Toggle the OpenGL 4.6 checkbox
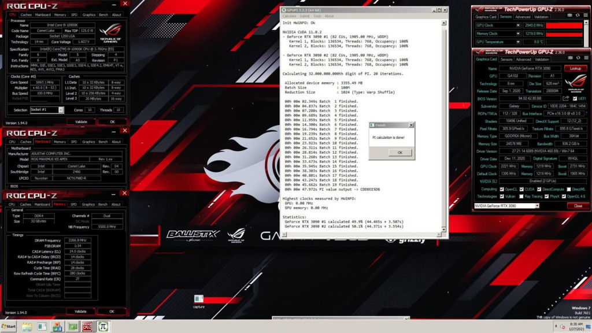 (x=564, y=197)
